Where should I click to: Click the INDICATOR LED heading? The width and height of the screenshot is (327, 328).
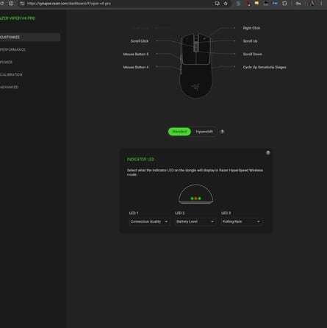[140, 160]
